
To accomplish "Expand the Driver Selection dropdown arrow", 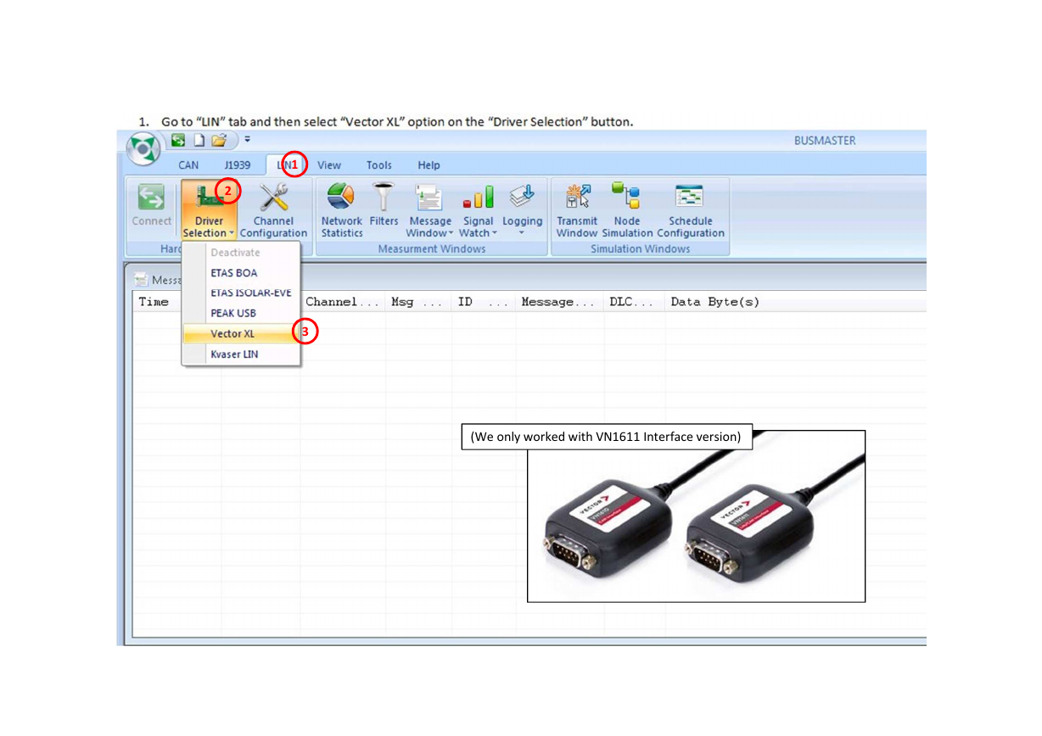I will pos(231,233).
